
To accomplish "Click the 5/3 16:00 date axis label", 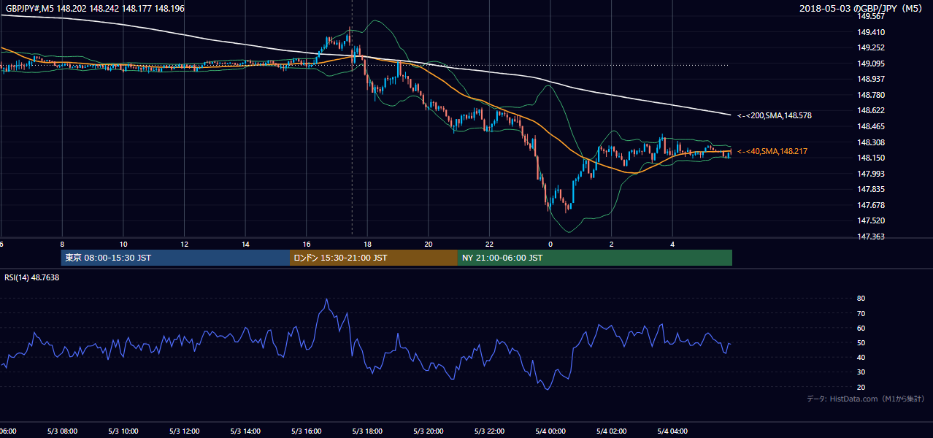I will pos(307,431).
